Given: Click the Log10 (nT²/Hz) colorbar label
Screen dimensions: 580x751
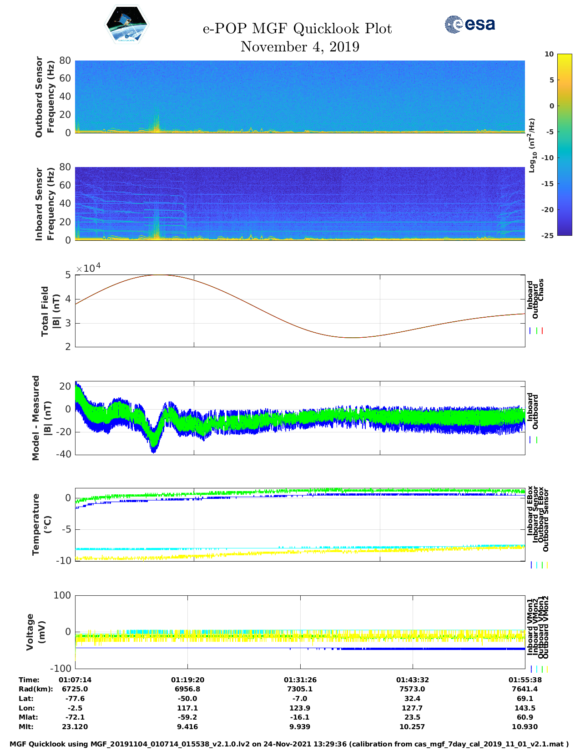Looking at the screenshot, I should (x=532, y=145).
